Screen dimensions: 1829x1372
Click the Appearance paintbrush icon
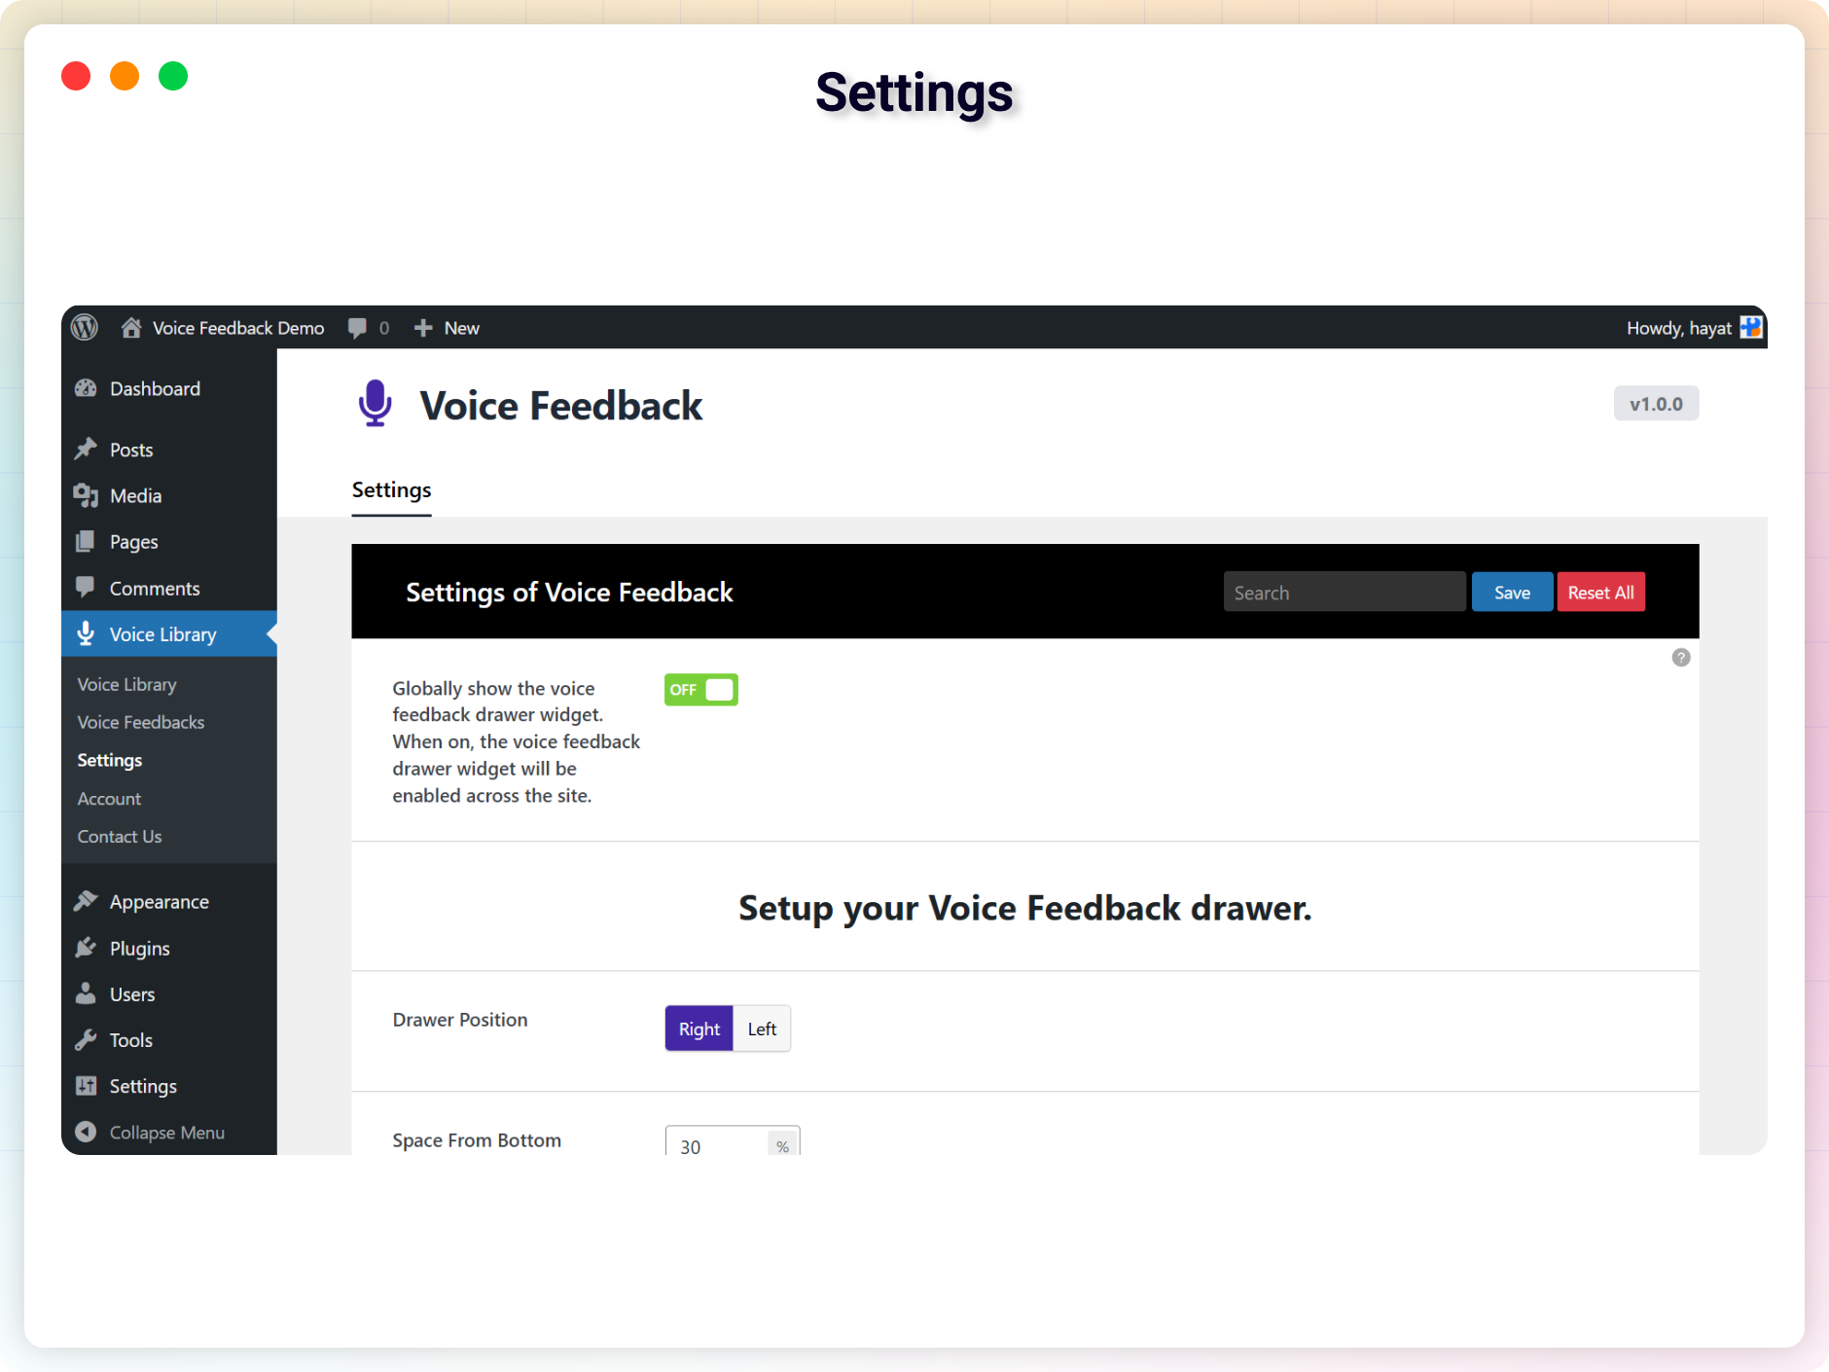86,901
